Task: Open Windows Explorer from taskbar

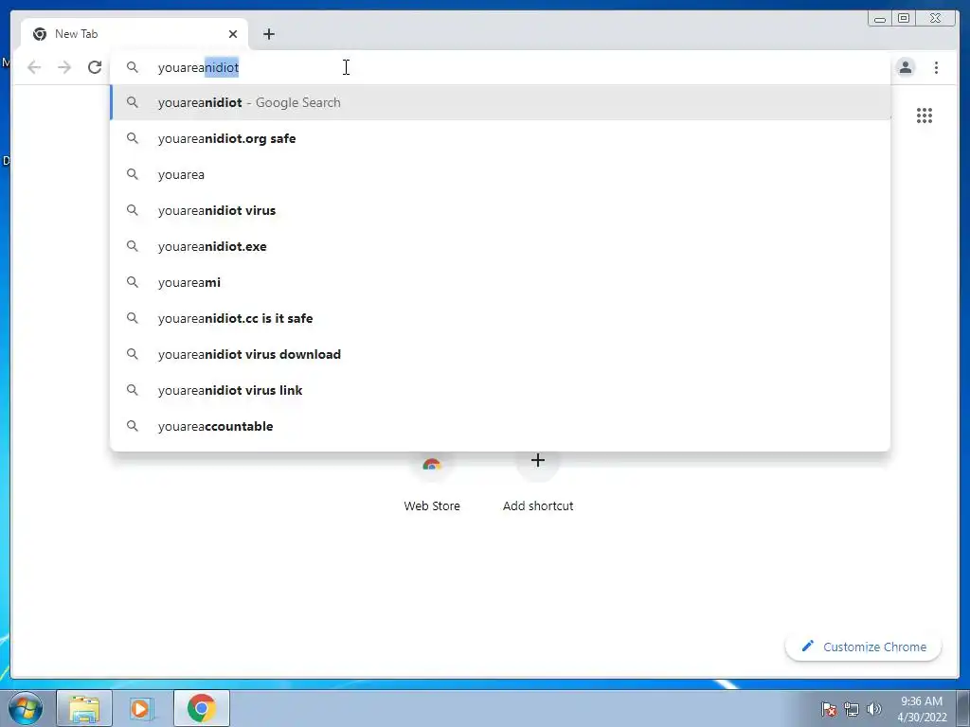Action: (84, 708)
